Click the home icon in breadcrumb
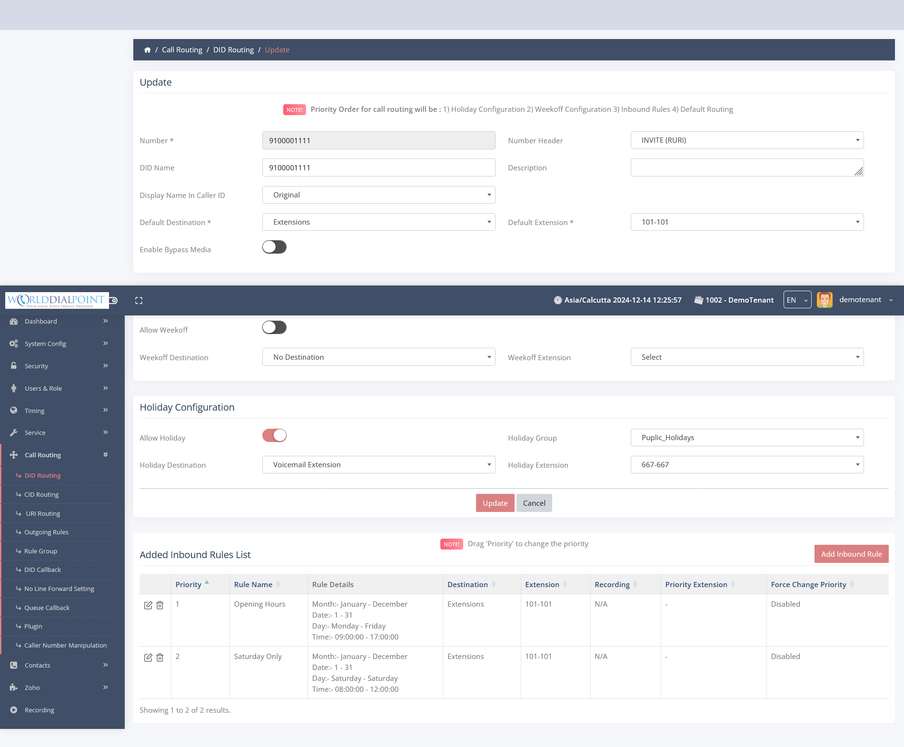 (148, 50)
